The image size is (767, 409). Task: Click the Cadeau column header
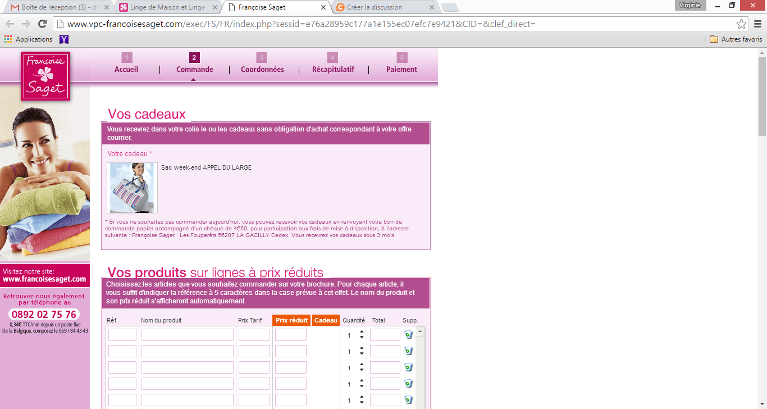[326, 320]
